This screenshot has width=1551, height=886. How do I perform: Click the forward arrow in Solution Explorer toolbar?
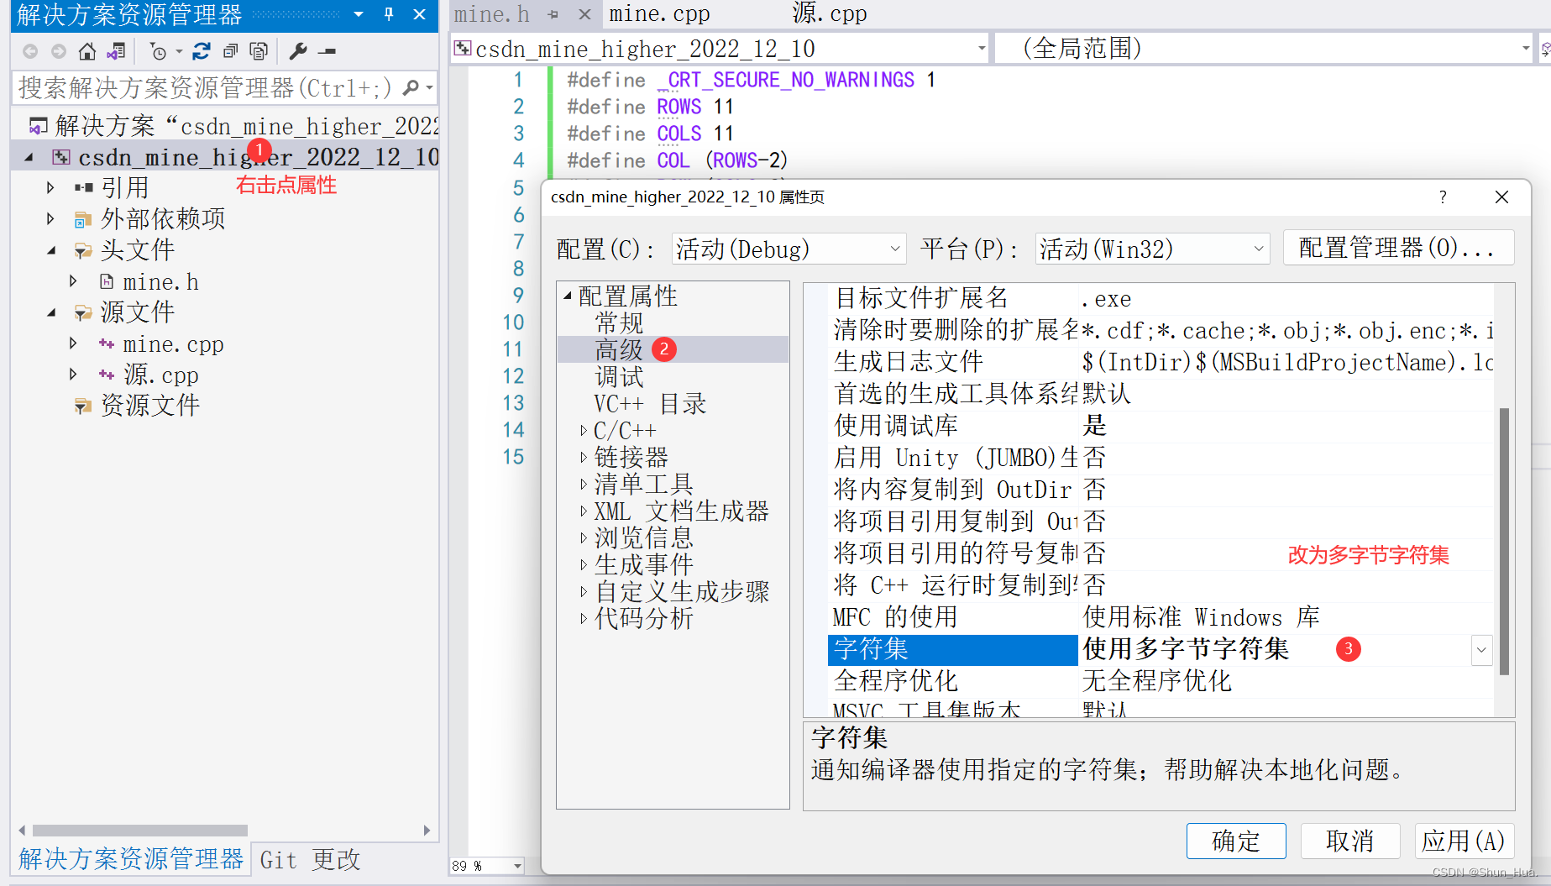click(58, 52)
